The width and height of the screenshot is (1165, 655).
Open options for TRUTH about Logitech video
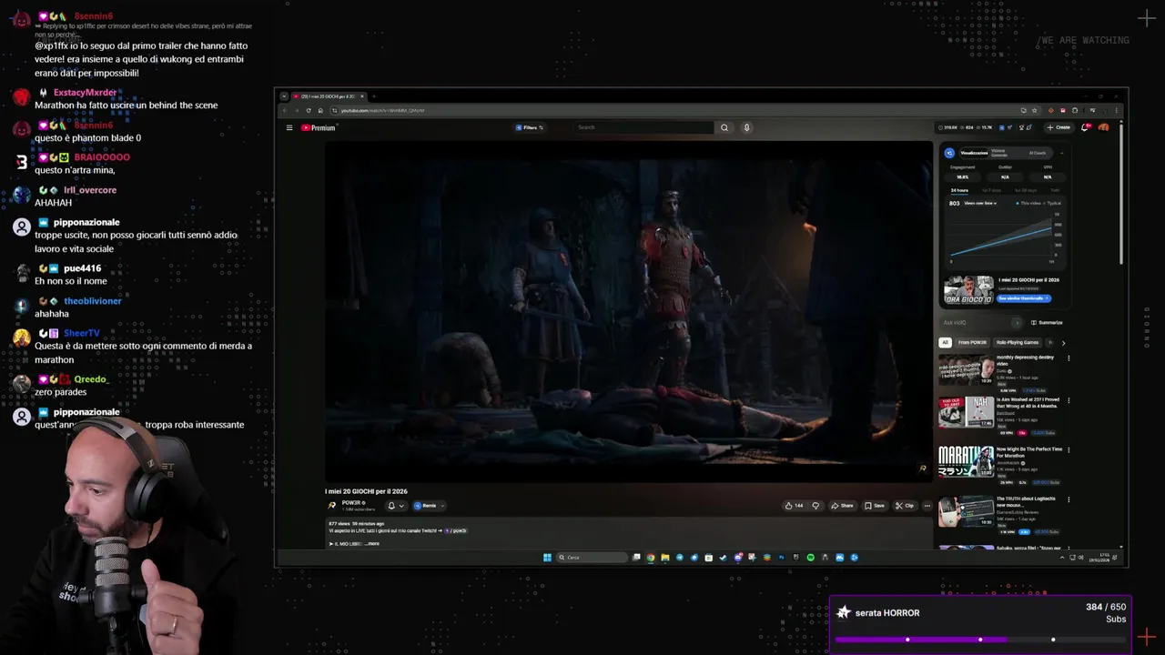click(x=1069, y=499)
